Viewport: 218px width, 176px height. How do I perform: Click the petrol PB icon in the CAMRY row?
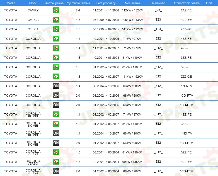(x=56, y=10)
